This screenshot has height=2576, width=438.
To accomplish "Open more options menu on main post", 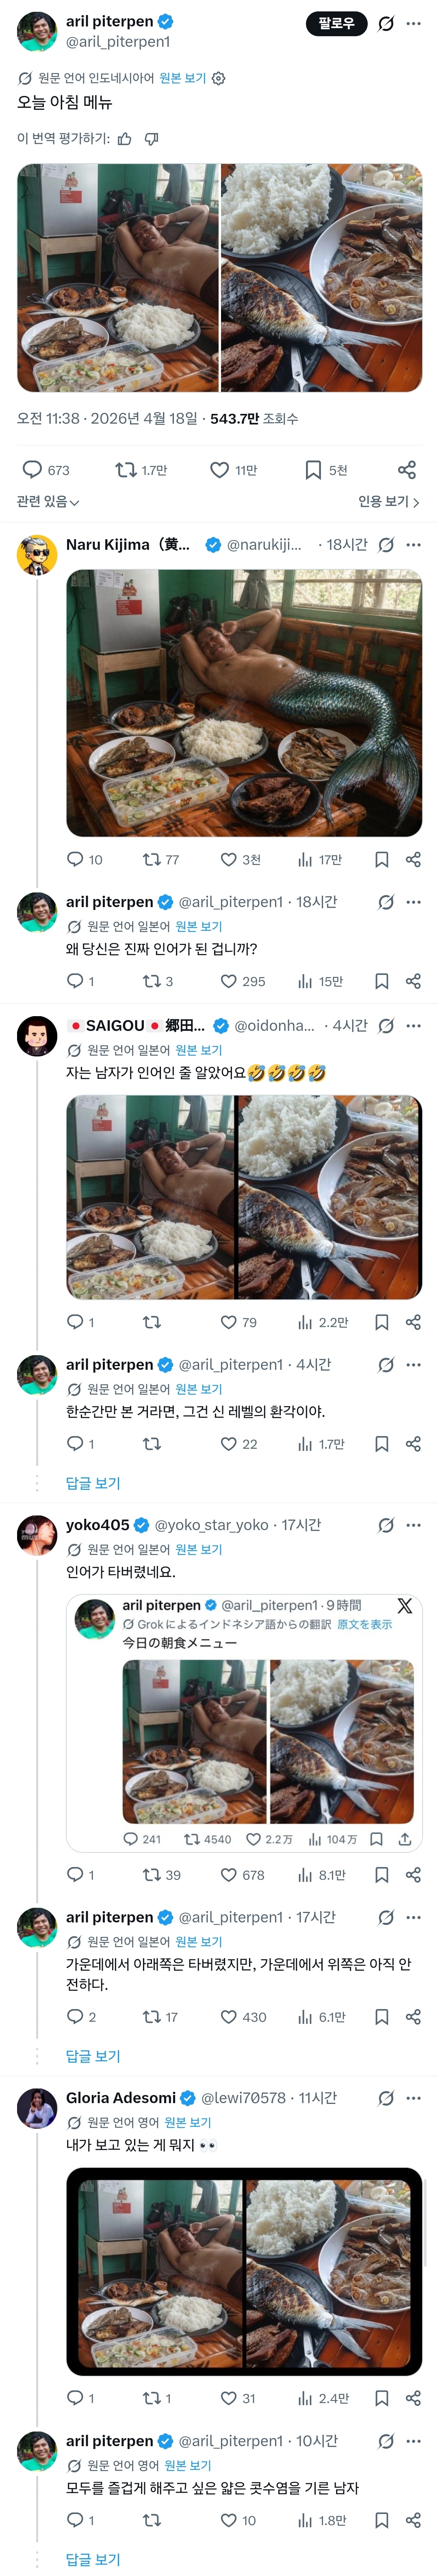I will [x=413, y=24].
